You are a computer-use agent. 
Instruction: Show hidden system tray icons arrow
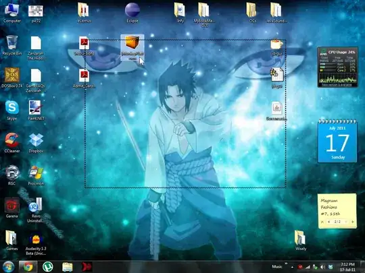[x=292, y=267]
